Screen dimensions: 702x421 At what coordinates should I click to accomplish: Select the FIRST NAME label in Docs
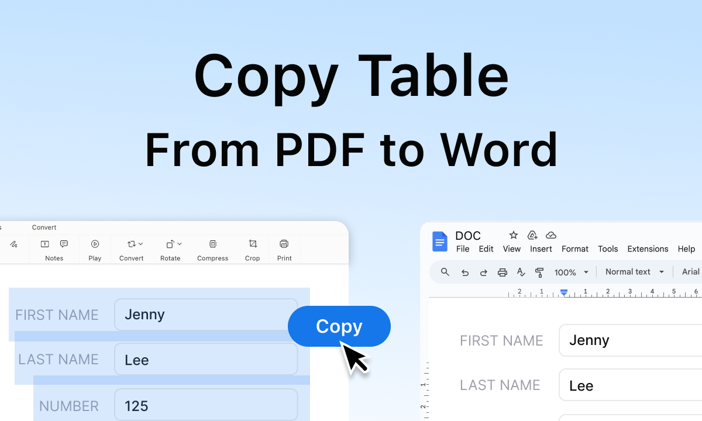[x=501, y=341]
